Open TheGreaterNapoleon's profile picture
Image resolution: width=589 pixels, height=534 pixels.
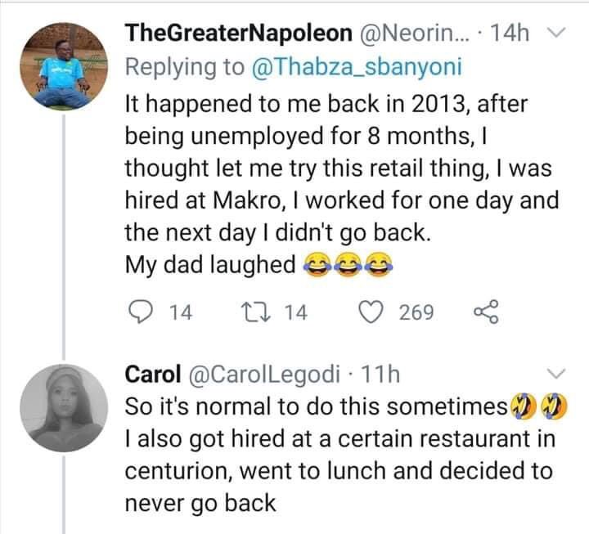coord(64,66)
